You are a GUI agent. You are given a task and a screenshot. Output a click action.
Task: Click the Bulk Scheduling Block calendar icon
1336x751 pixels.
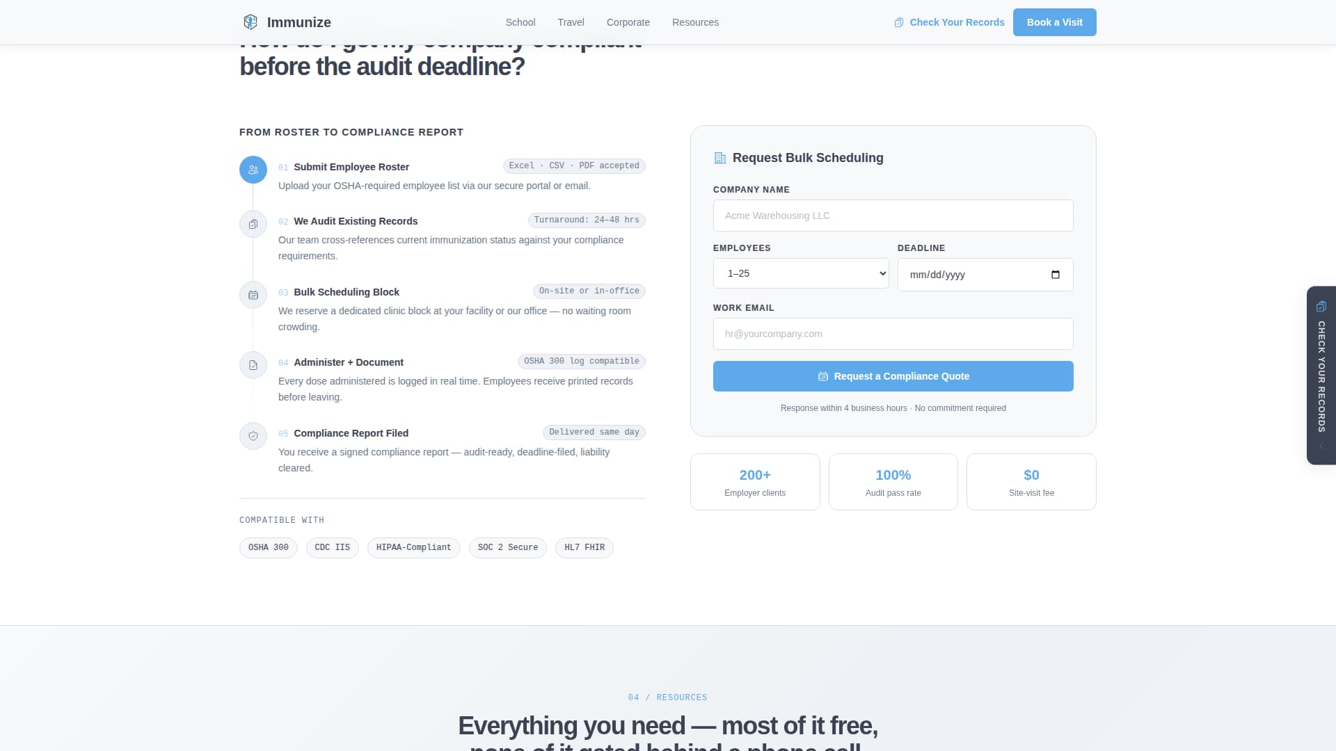coord(253,295)
